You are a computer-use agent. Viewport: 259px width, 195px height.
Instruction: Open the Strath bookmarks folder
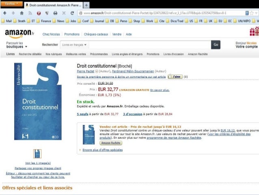coord(19,21)
